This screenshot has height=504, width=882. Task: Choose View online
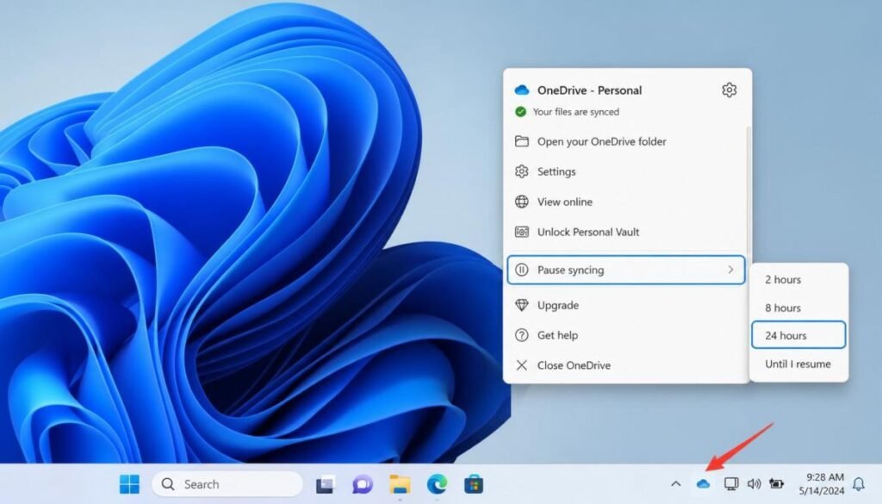coord(626,202)
